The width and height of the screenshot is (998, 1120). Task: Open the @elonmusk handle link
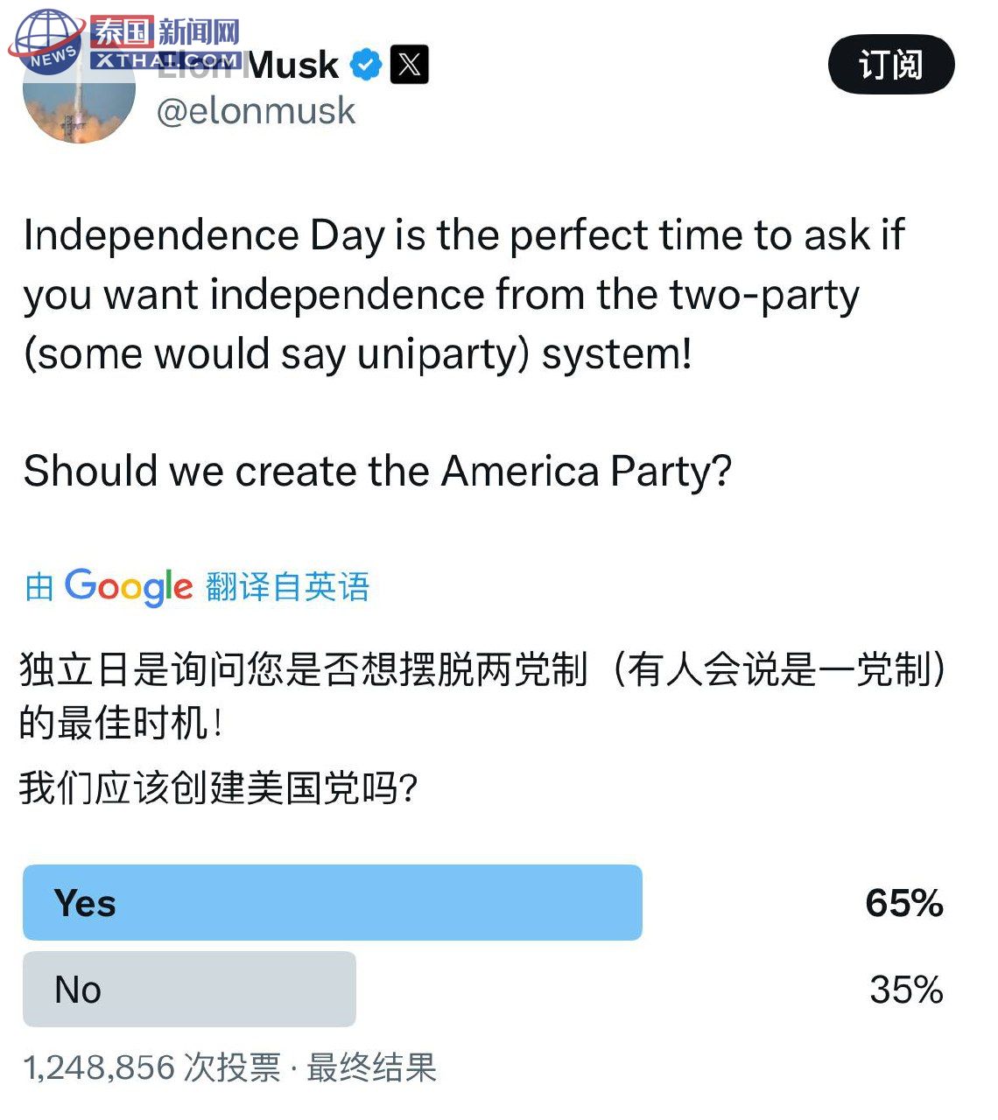(x=256, y=111)
